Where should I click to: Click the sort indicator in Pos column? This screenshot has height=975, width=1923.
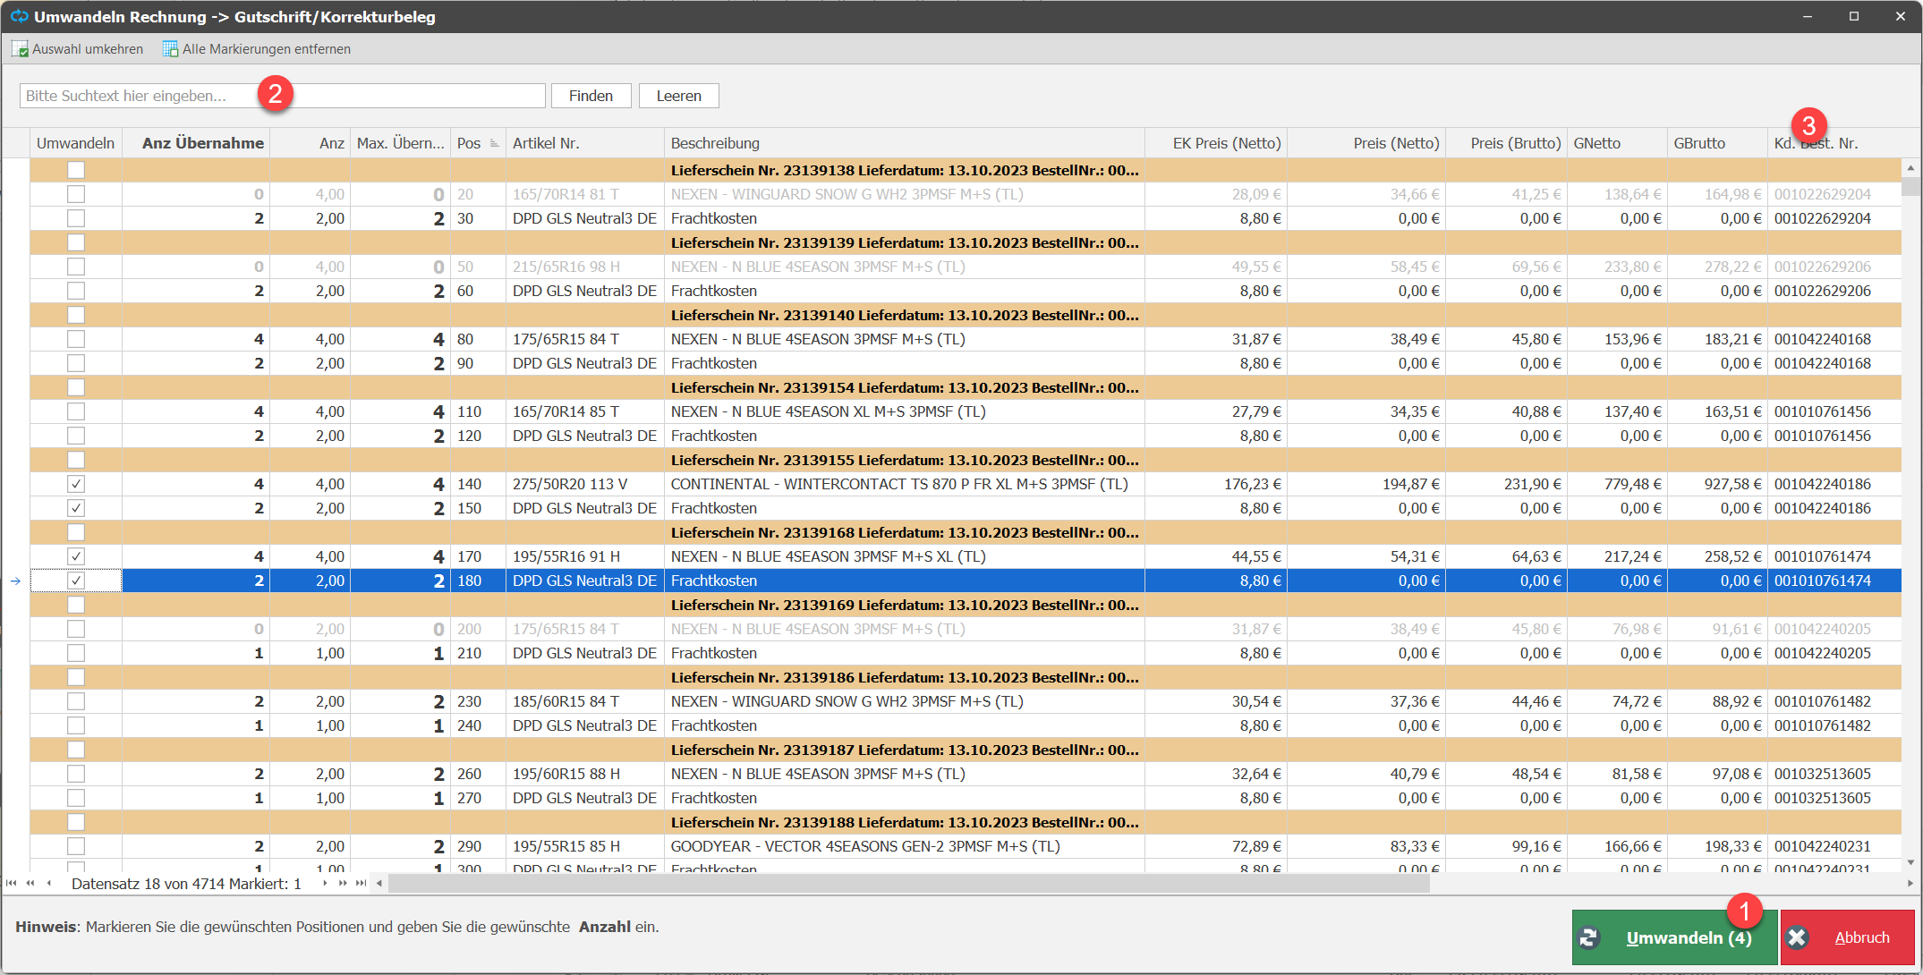click(x=494, y=143)
